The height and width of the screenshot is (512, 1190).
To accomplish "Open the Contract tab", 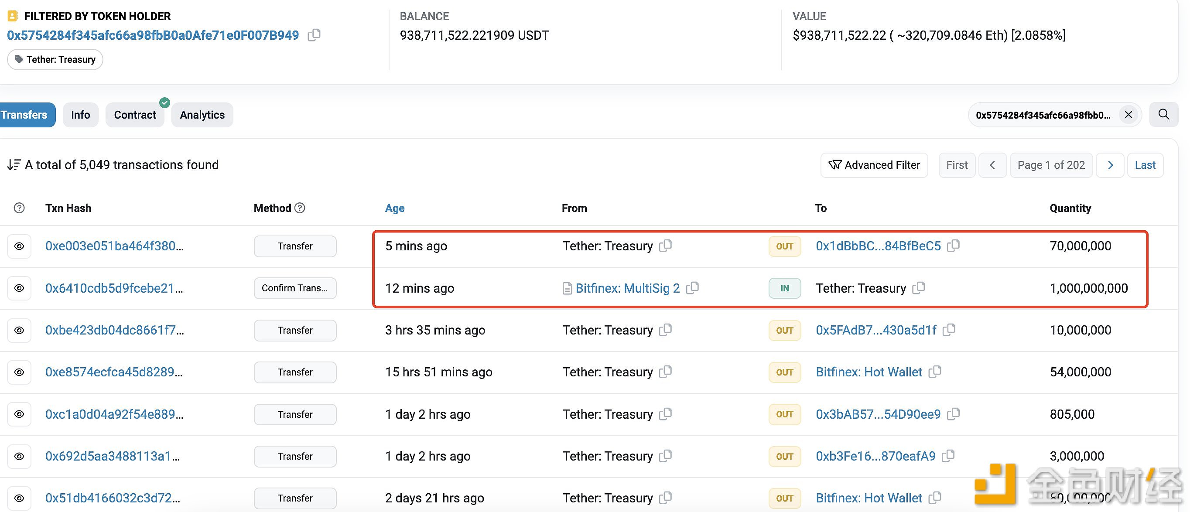I will coord(135,115).
